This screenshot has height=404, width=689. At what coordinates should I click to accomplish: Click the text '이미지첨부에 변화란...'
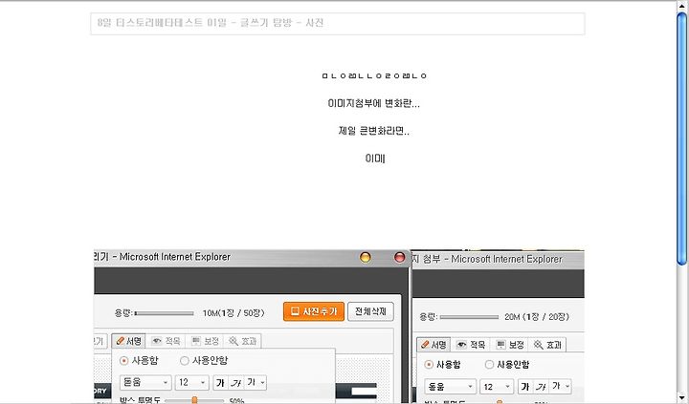(x=374, y=103)
